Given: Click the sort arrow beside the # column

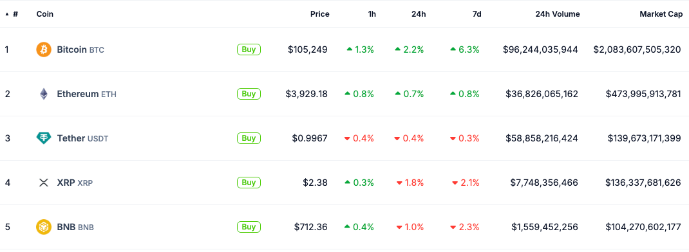Looking at the screenshot, I should (x=7, y=14).
